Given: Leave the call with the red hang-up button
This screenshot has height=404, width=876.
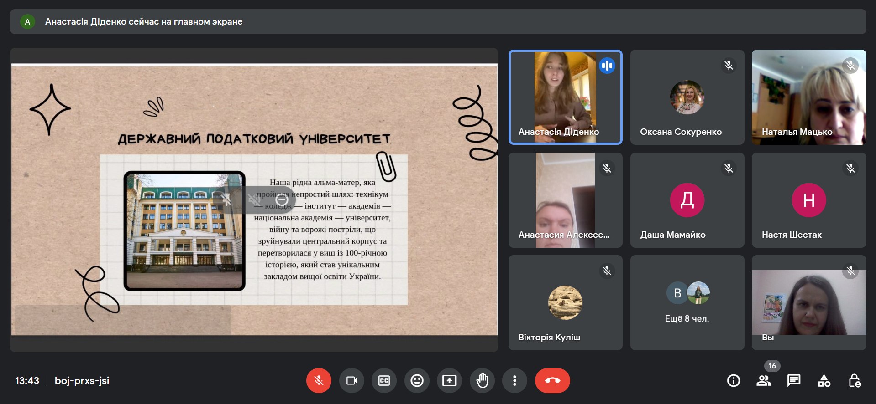Looking at the screenshot, I should click(552, 380).
